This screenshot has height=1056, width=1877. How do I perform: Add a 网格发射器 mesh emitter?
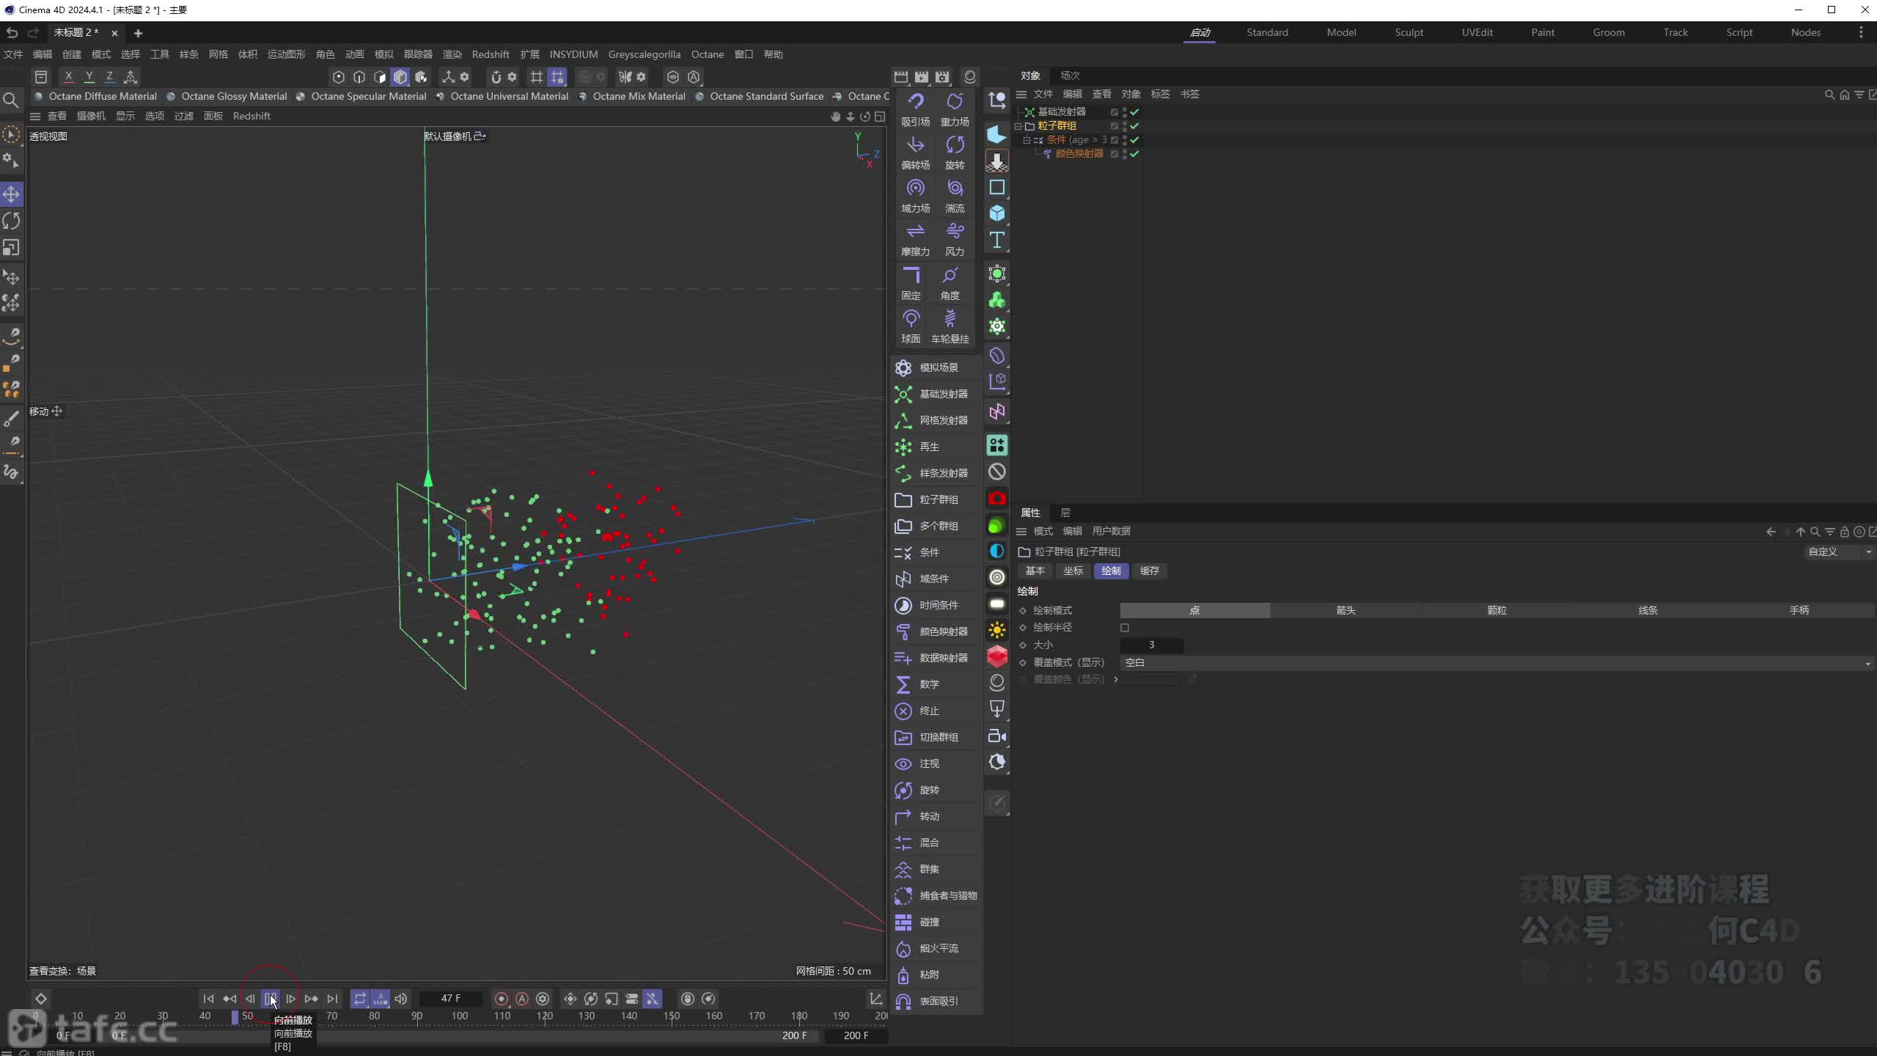click(x=936, y=420)
